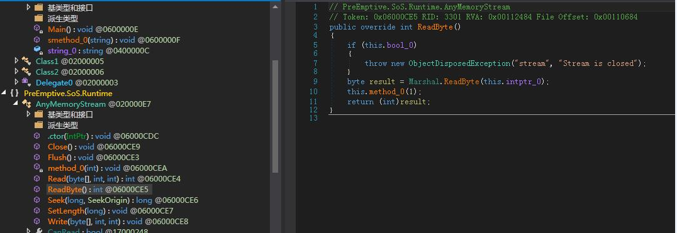The image size is (677, 233).
Task: Expand the Delegate0 node
Action: click(17, 82)
